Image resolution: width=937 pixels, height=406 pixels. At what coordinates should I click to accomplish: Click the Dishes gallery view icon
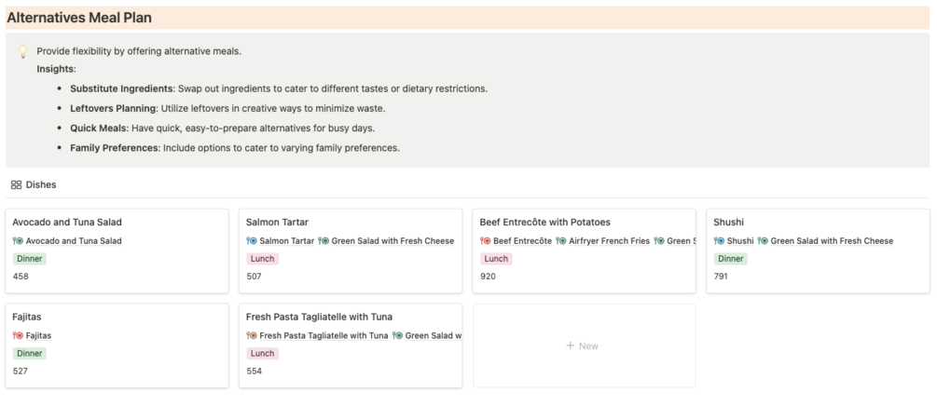click(16, 185)
